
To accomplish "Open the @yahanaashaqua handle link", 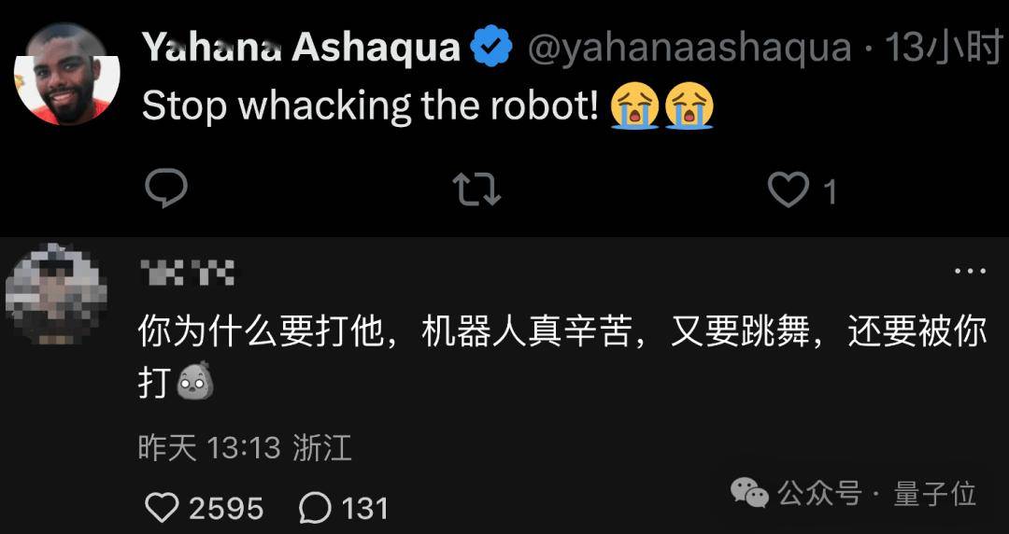I will 689,49.
